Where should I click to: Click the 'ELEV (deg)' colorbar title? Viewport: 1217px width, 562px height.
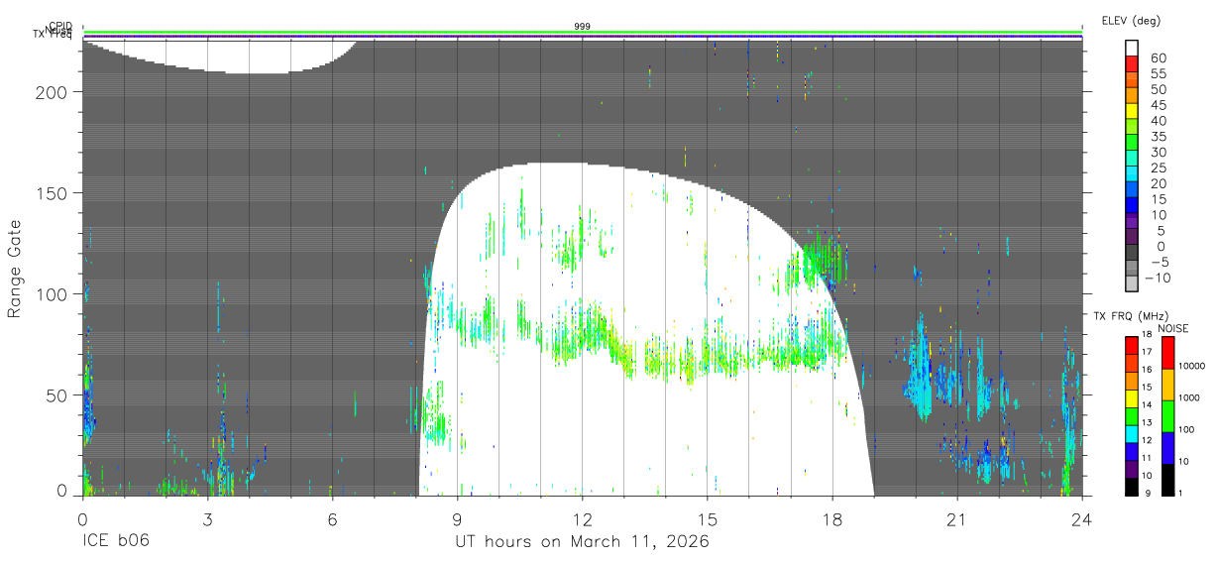click(x=1131, y=21)
